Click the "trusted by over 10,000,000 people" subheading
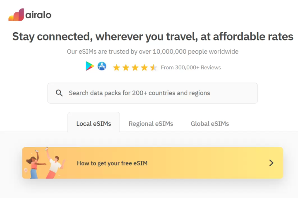The width and height of the screenshot is (298, 198). (x=153, y=52)
